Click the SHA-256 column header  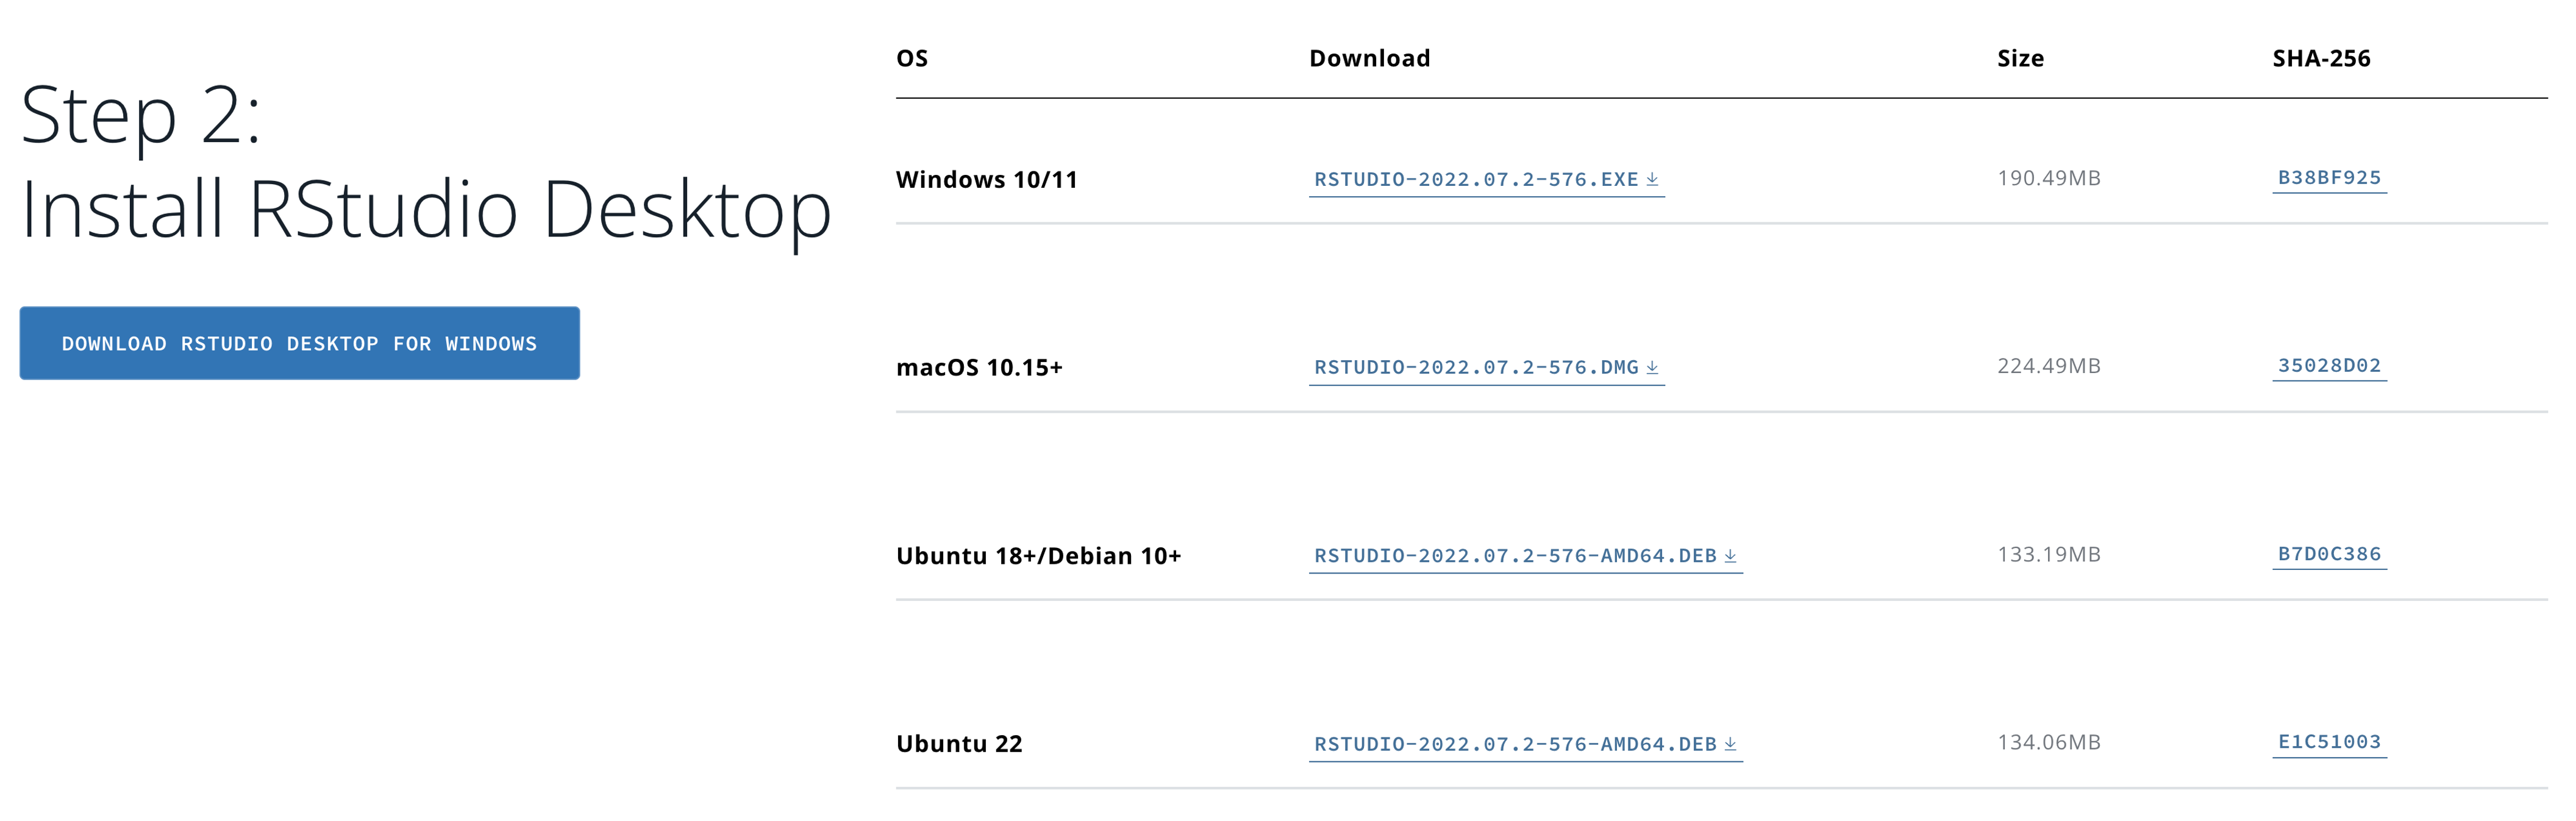[2321, 58]
